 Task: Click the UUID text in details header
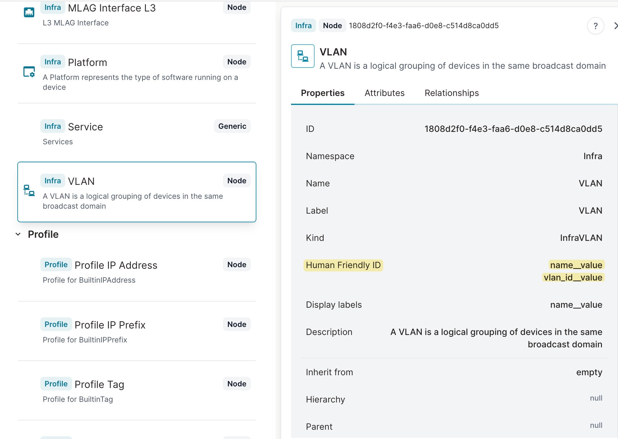pos(424,26)
